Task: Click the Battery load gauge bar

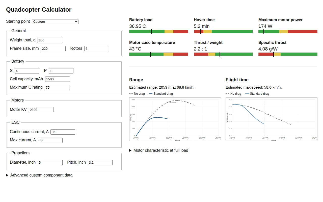Action: [x=159, y=32]
